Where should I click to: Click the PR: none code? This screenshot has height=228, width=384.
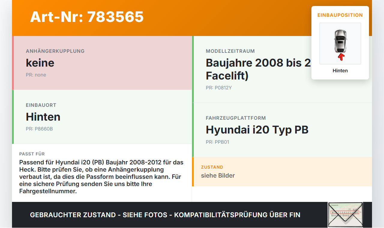click(x=36, y=75)
